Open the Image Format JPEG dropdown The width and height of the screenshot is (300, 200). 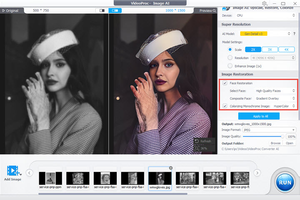(x=270, y=130)
